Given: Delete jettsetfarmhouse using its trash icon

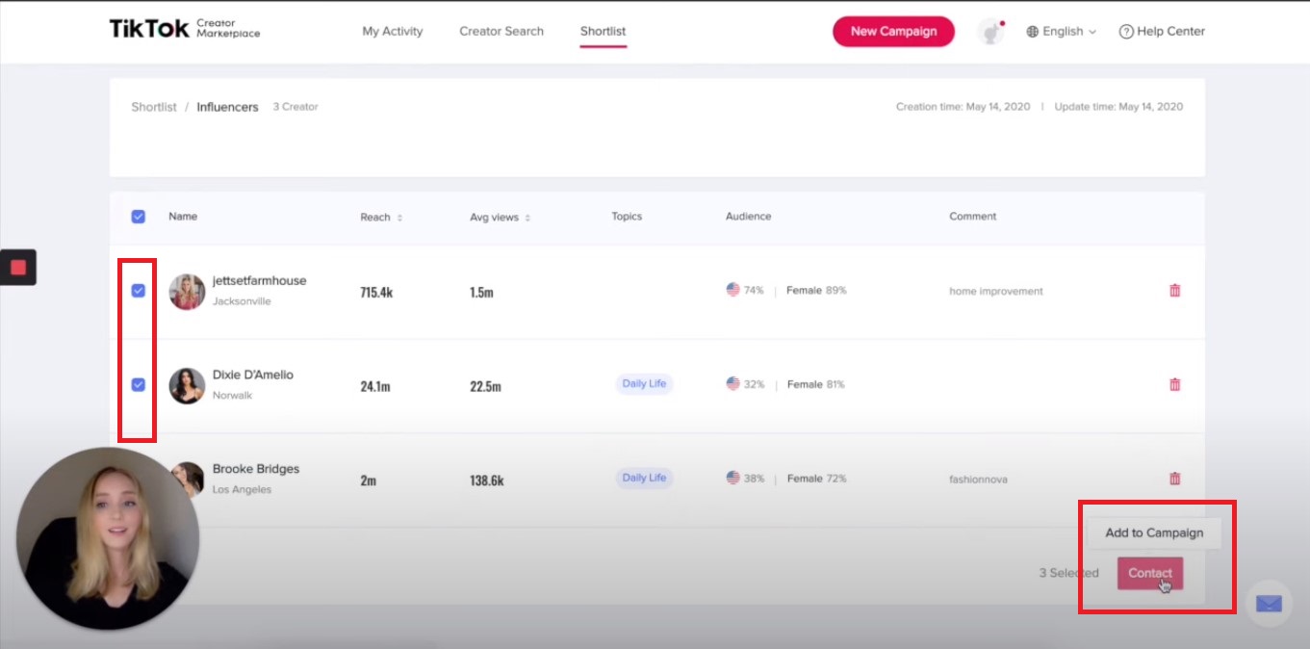Looking at the screenshot, I should click(x=1174, y=291).
